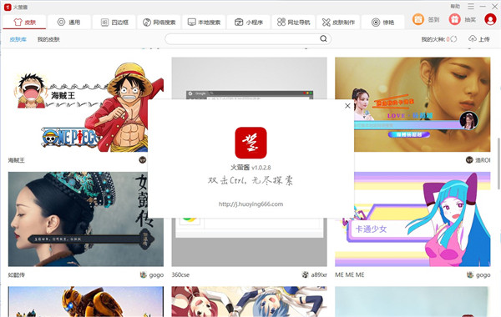Viewport: 501px width, 317px height.
Task: Open the 皮肤制作 tab
Action: [x=338, y=22]
